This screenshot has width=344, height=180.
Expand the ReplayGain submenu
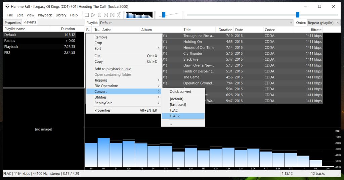pyautogui.click(x=124, y=103)
